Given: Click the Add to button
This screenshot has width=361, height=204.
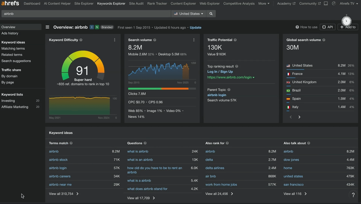Looking at the screenshot, I should tap(348, 27).
